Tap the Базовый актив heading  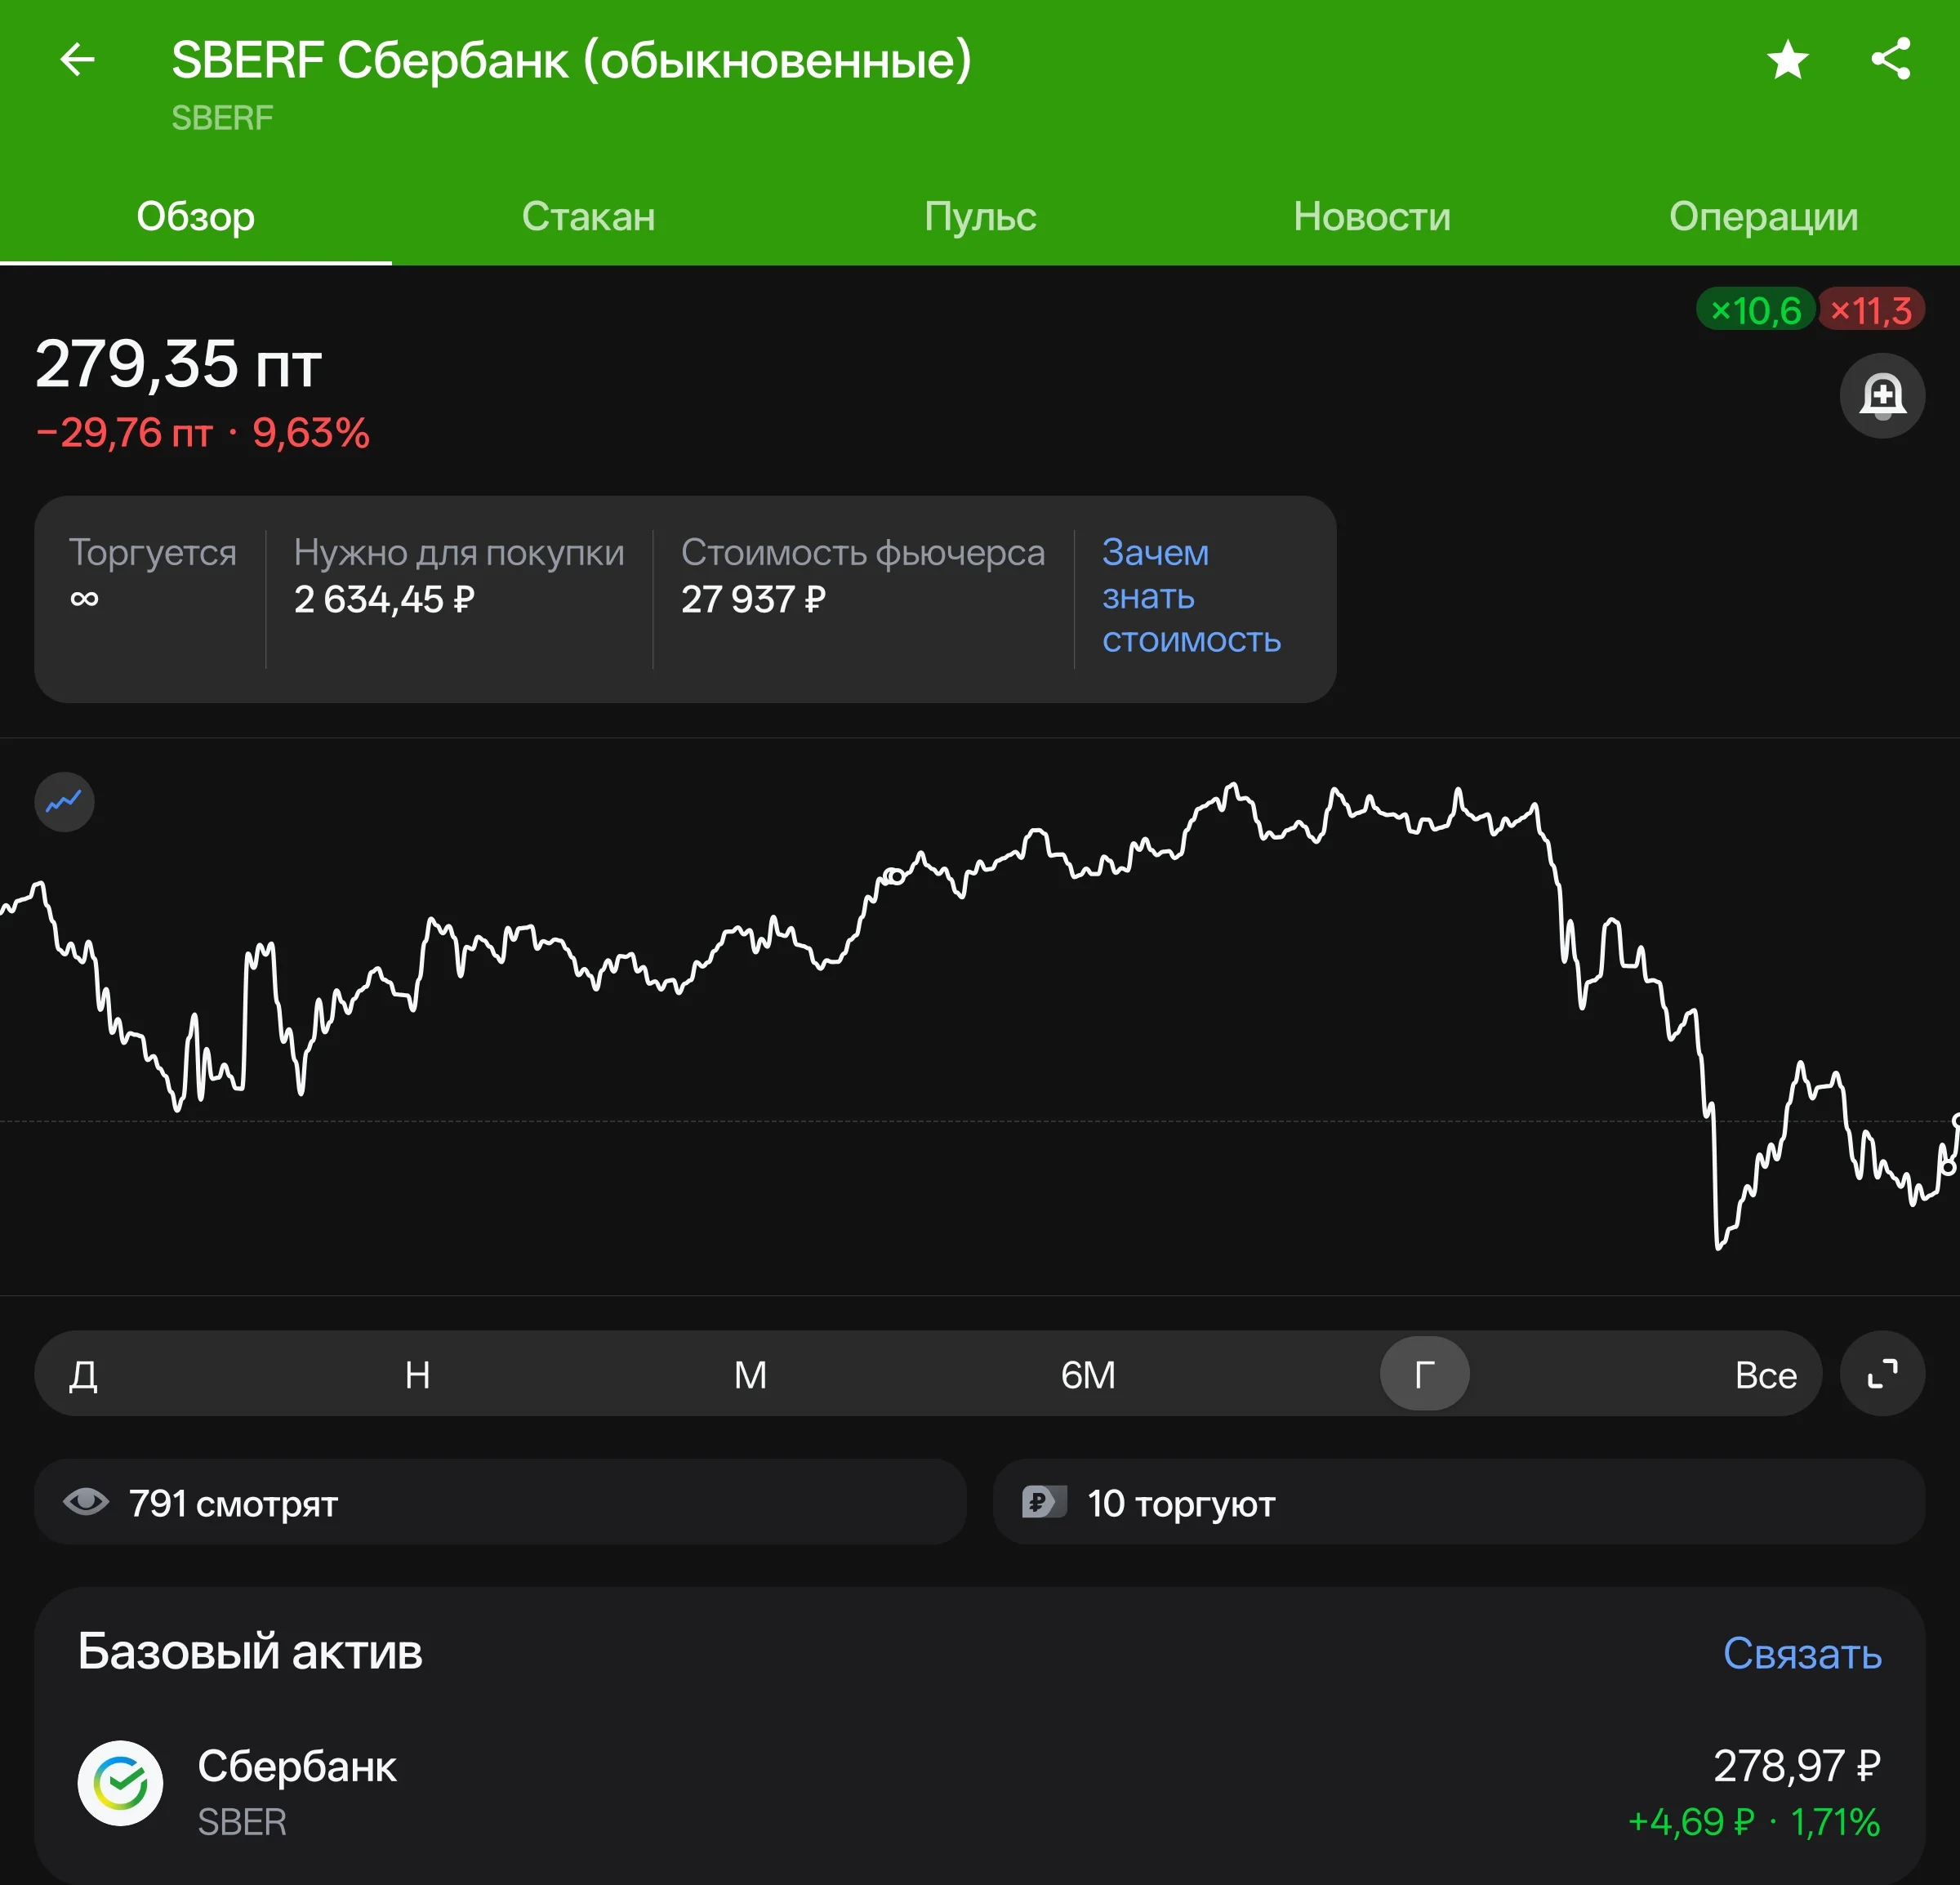(x=250, y=1651)
